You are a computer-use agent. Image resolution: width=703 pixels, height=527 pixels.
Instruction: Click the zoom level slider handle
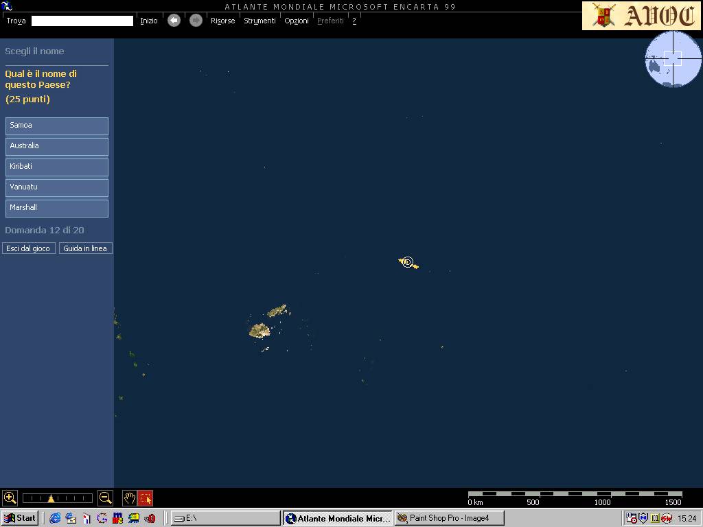pyautogui.click(x=51, y=499)
